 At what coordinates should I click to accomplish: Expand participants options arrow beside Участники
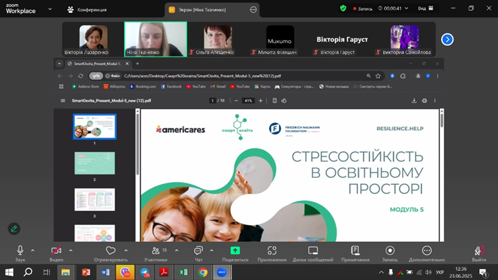[177, 251]
